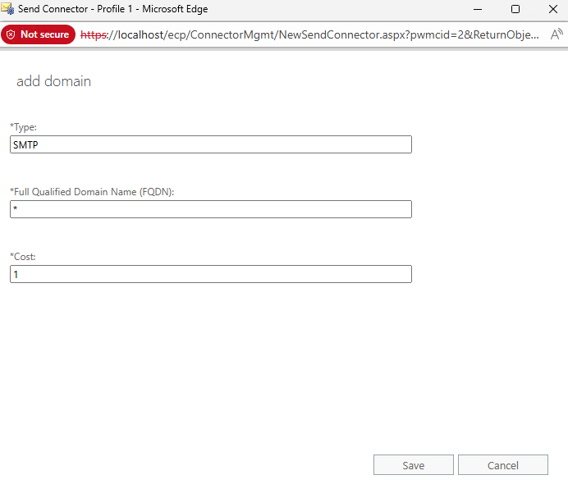The width and height of the screenshot is (568, 498).
Task: Click the Not secure shield warning icon
Action: 11,34
